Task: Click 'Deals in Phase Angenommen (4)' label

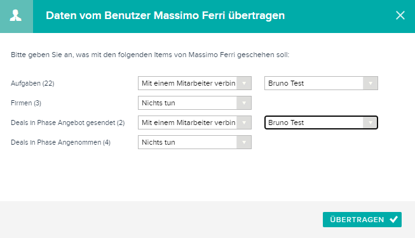Action: 60,142
